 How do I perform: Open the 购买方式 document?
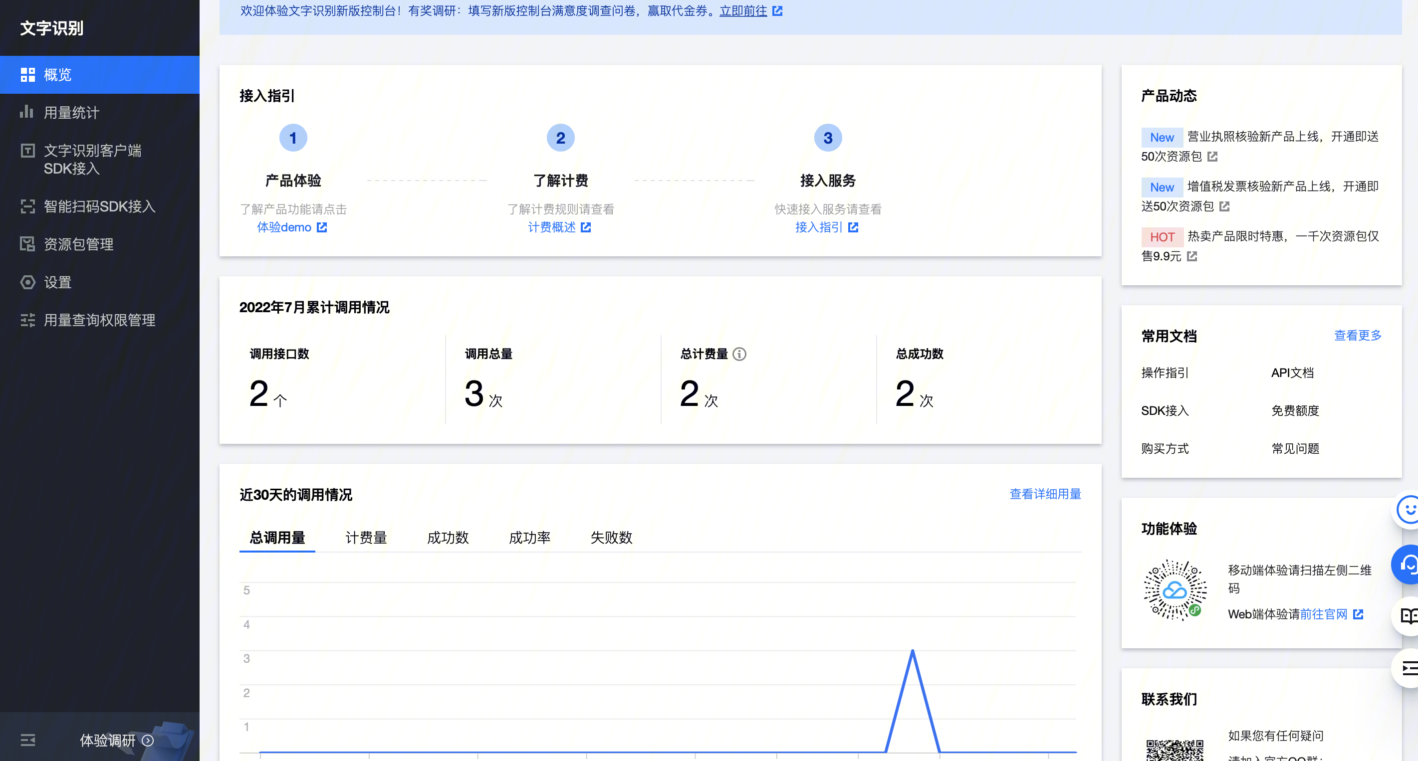coord(1165,448)
